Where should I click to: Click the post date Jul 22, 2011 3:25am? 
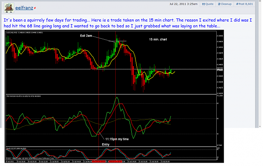(183, 4)
